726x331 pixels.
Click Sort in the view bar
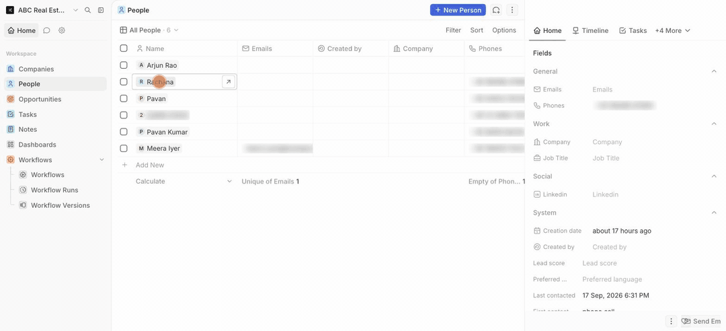click(477, 30)
